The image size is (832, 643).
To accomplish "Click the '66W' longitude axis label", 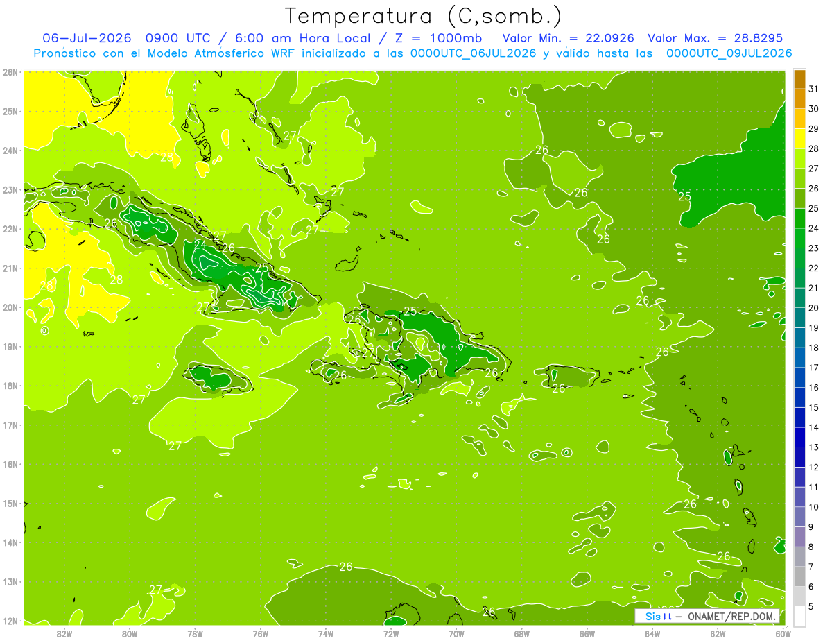I will click(587, 633).
